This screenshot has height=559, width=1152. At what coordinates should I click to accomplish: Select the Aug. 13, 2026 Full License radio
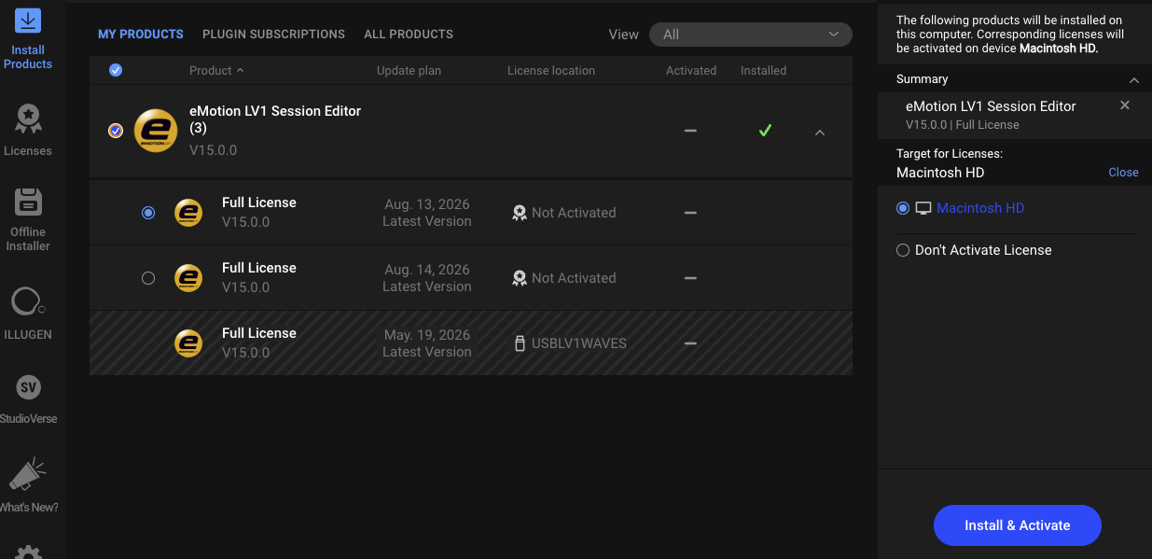coord(148,213)
